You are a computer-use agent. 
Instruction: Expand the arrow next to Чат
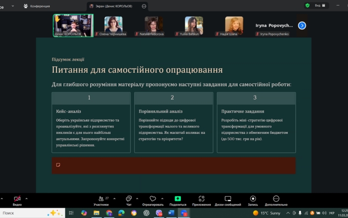[138, 198]
